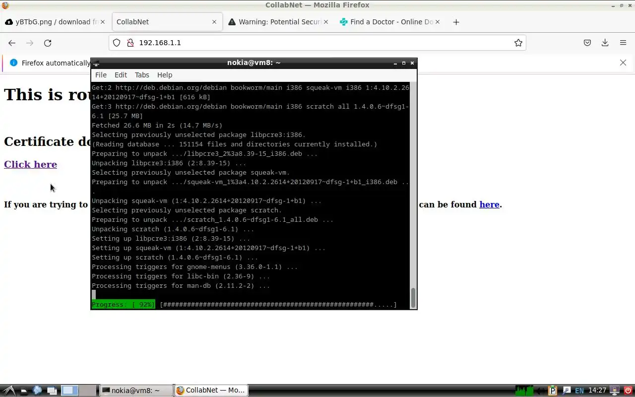Click the address bar showing 192.168.1.1
The height and width of the screenshot is (397, 635).
click(x=317, y=43)
